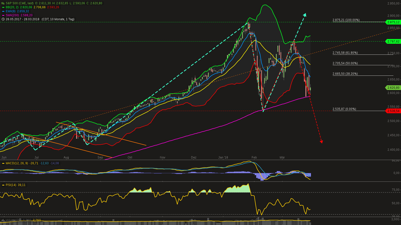Select the EMA(9) indicator label
This screenshot has height=225, width=401.
coord(11,11)
